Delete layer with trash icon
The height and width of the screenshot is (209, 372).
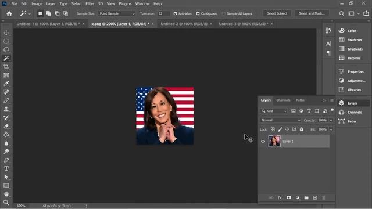pos(324,197)
